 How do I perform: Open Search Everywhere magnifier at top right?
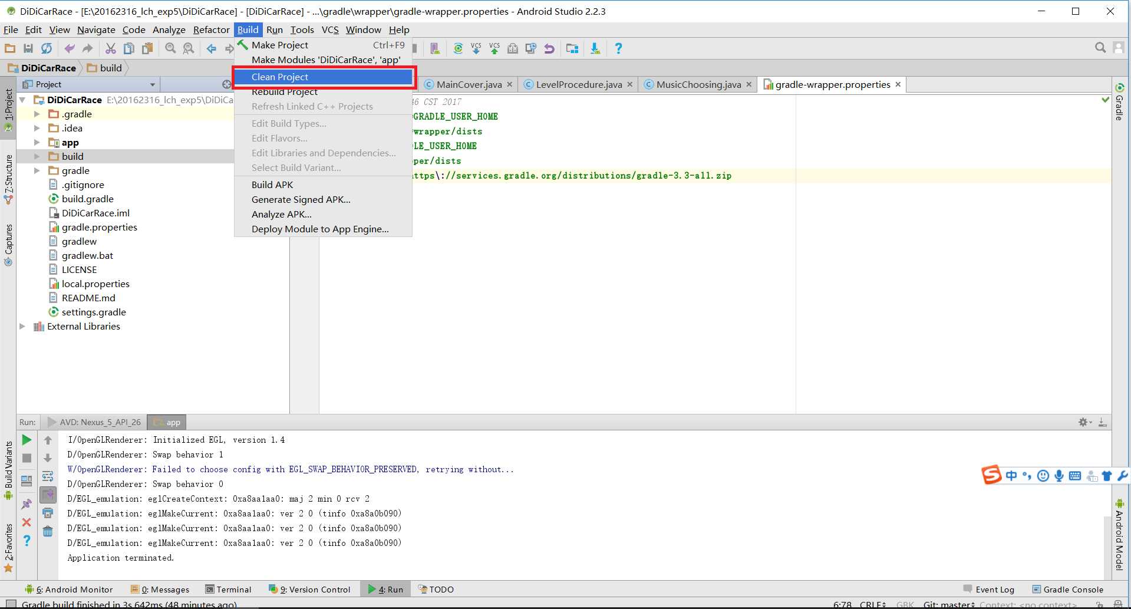pos(1100,48)
